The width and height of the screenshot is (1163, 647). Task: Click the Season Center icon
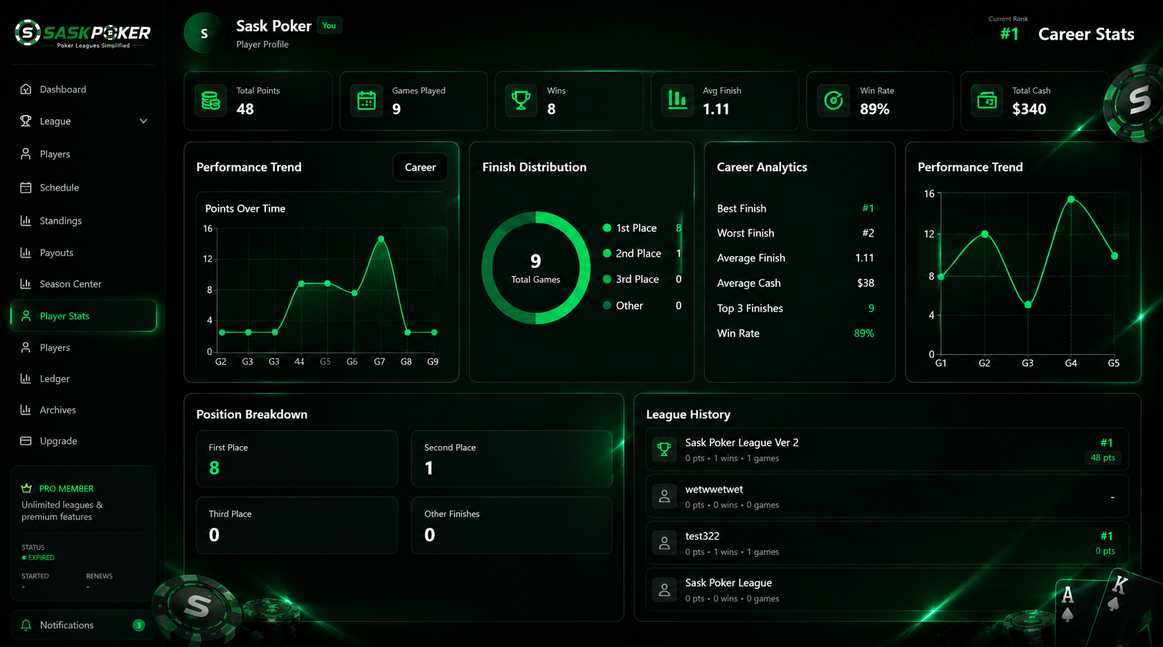[26, 284]
